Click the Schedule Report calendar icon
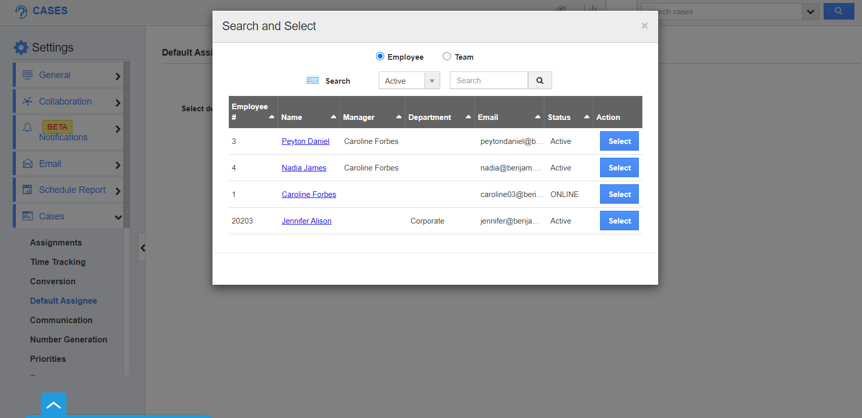This screenshot has height=418, width=862. pyautogui.click(x=28, y=190)
